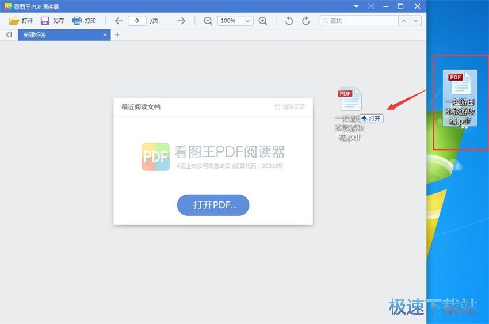
Task: Click the zoom out magnifier icon
Action: pos(208,21)
